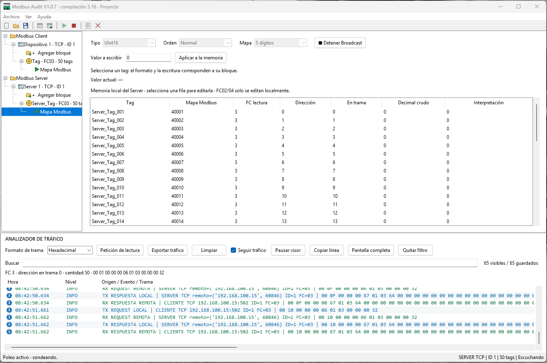Stop polling with the red square icon
The height and width of the screenshot is (363, 547).
pyautogui.click(x=74, y=26)
